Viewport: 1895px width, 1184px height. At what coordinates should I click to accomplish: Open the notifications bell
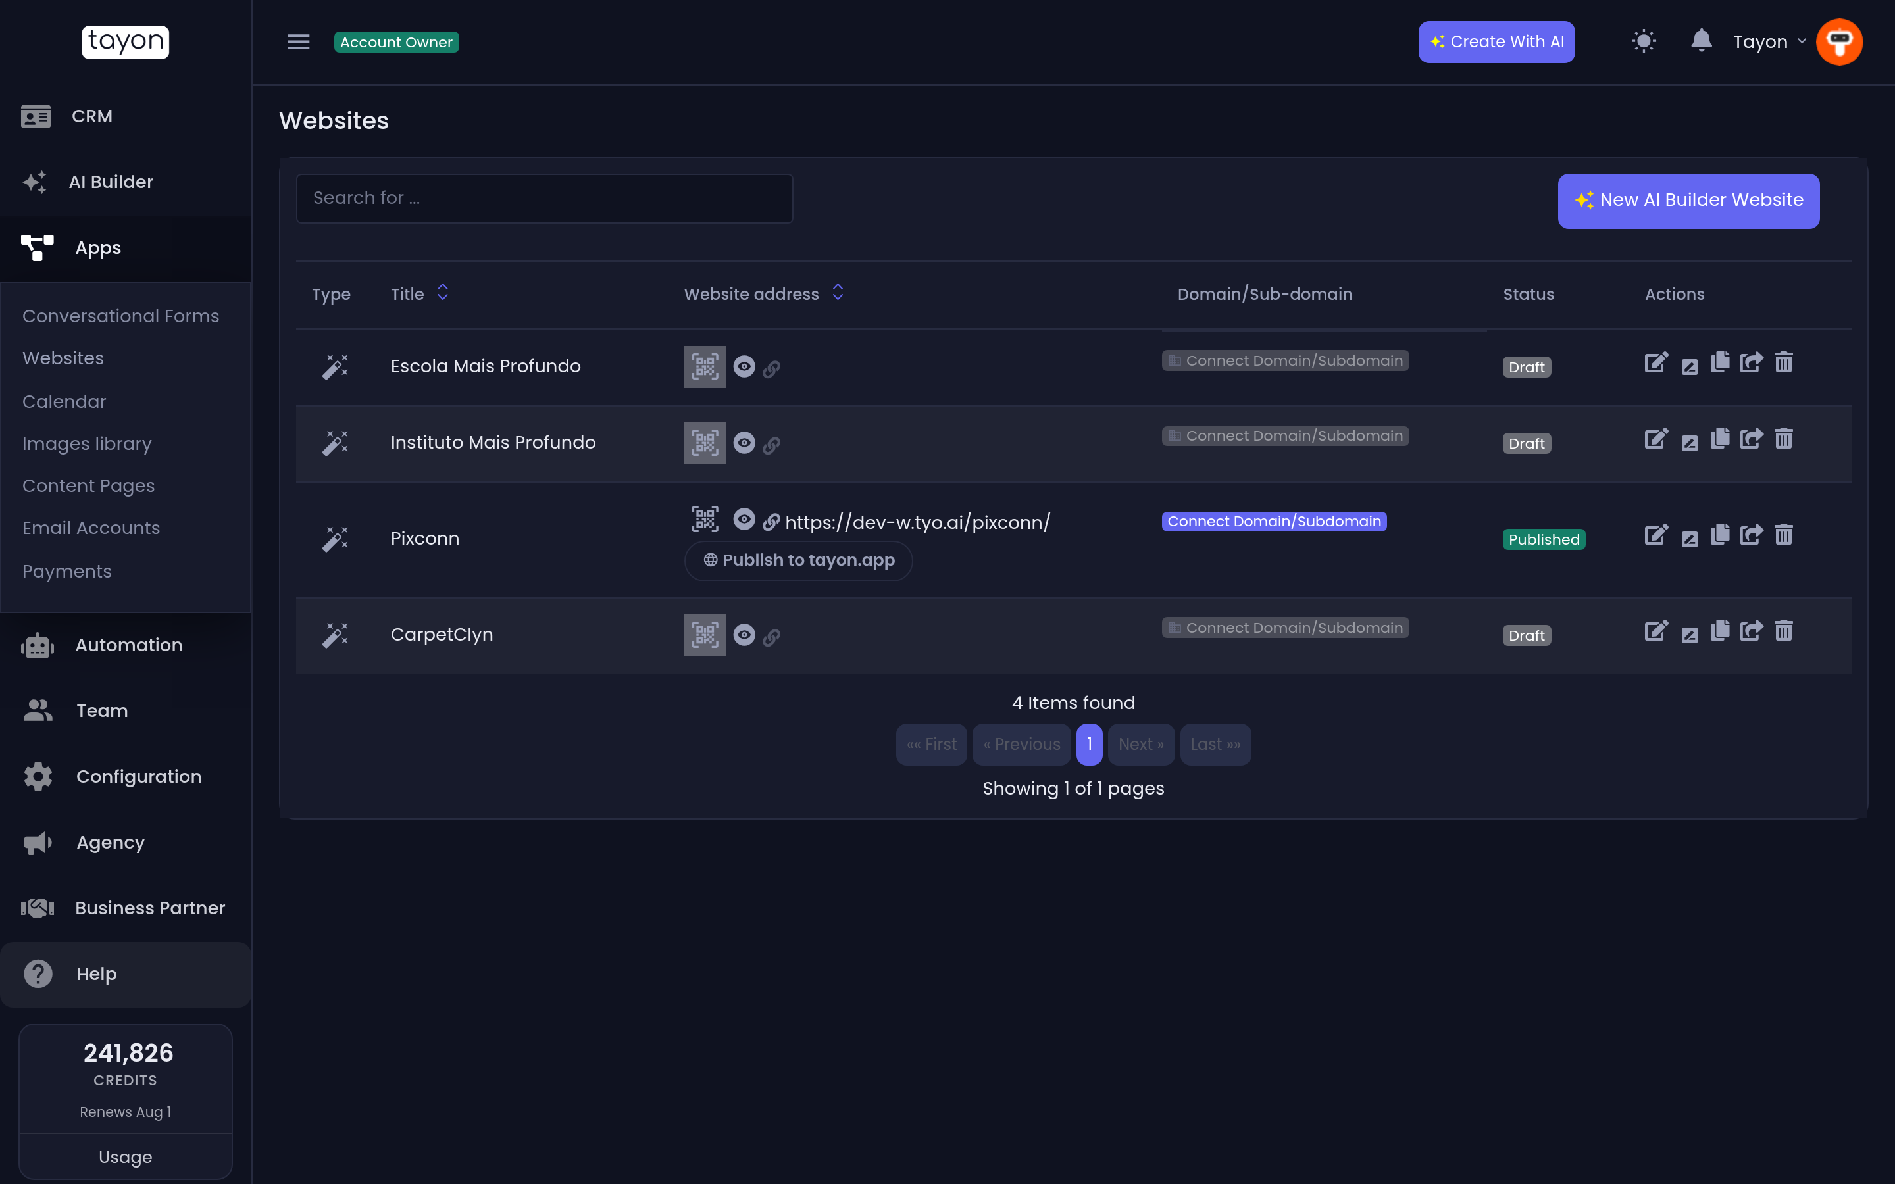pyautogui.click(x=1701, y=41)
